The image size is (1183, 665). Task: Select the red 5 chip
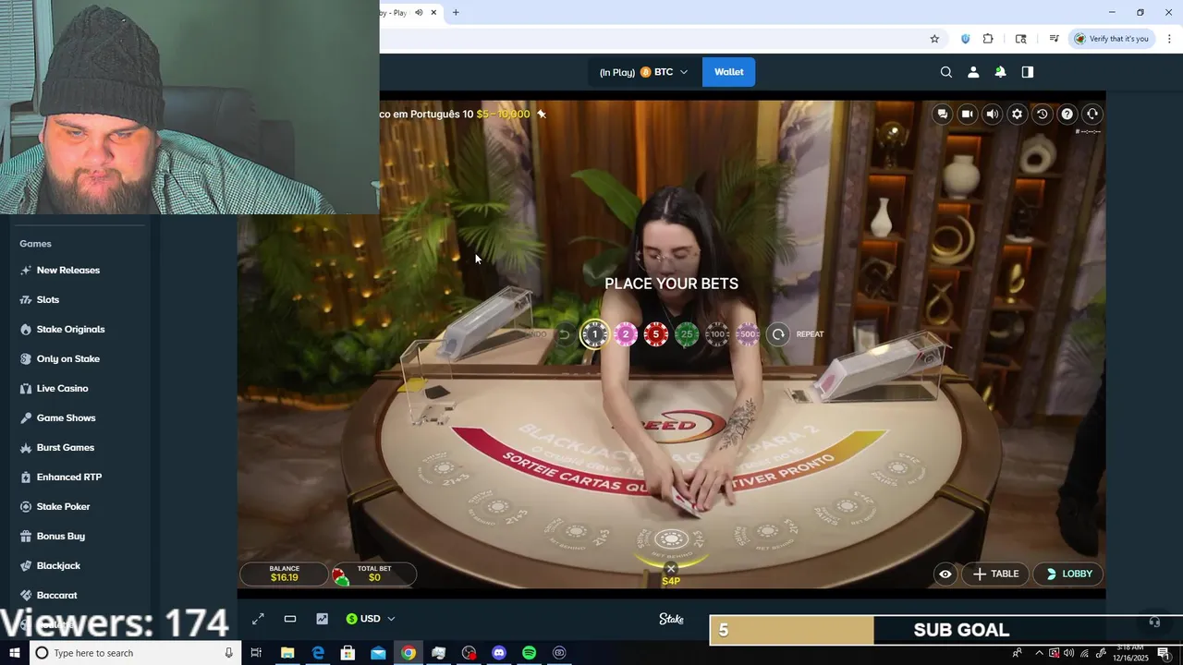tap(656, 334)
